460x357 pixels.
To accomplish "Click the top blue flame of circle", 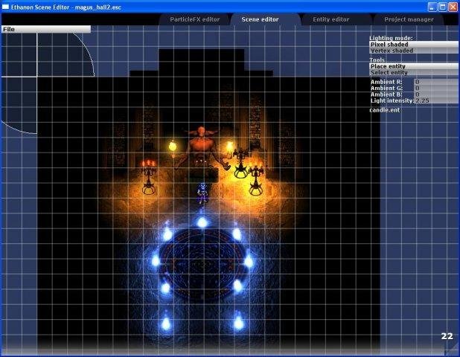I will pyautogui.click(x=202, y=222).
